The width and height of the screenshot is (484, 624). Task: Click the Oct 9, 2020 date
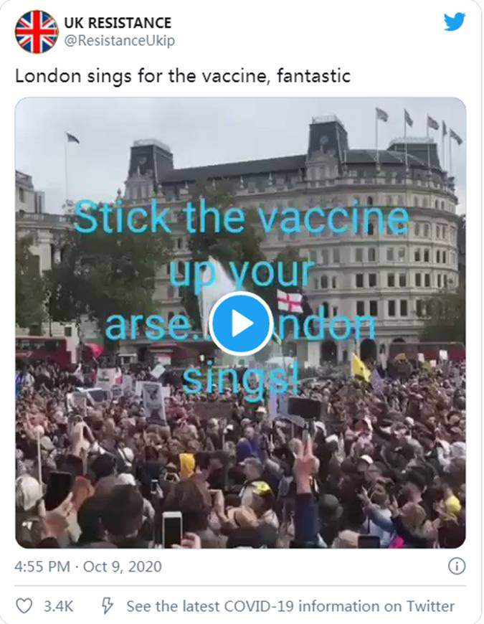(x=122, y=567)
